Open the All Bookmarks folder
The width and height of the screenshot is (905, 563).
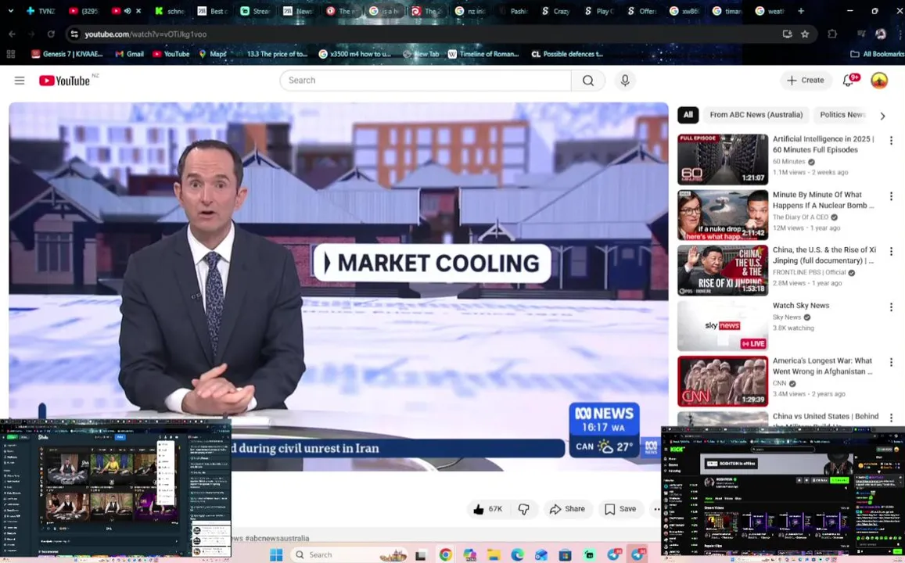[x=878, y=54]
